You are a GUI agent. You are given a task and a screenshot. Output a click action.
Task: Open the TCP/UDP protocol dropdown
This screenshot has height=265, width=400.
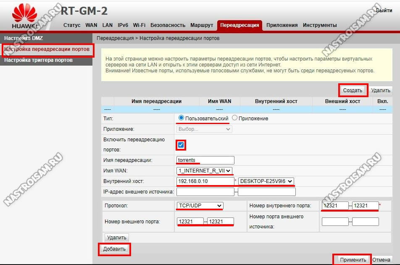click(200, 205)
